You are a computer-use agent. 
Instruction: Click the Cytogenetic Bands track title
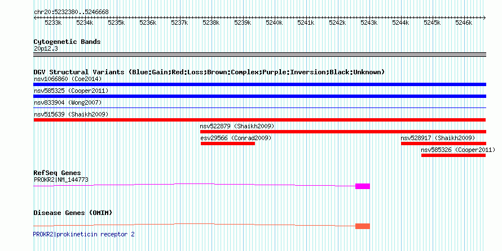pos(67,42)
